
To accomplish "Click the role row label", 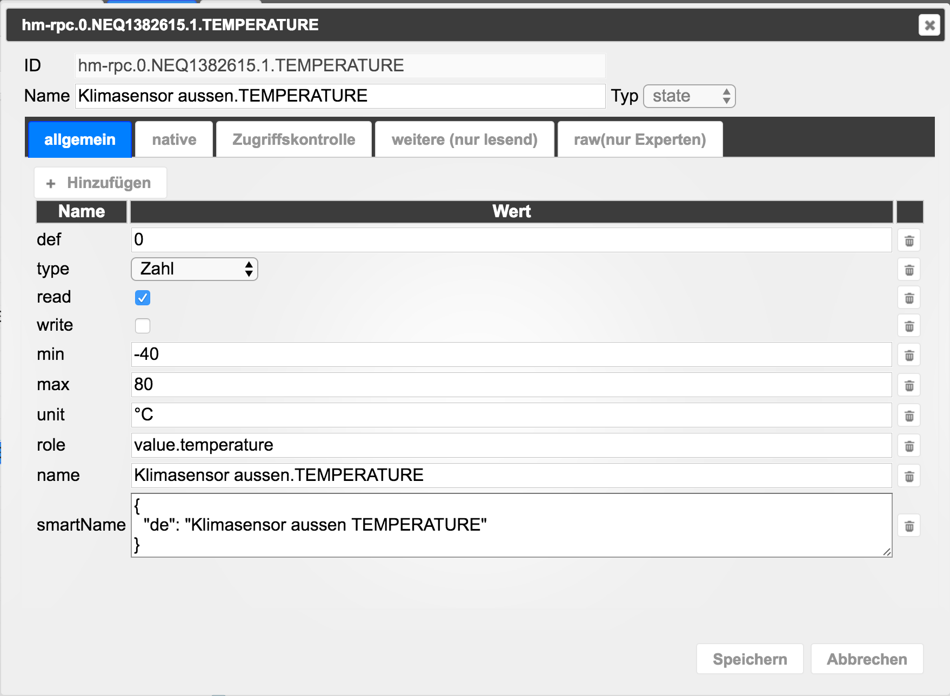I will click(x=51, y=445).
